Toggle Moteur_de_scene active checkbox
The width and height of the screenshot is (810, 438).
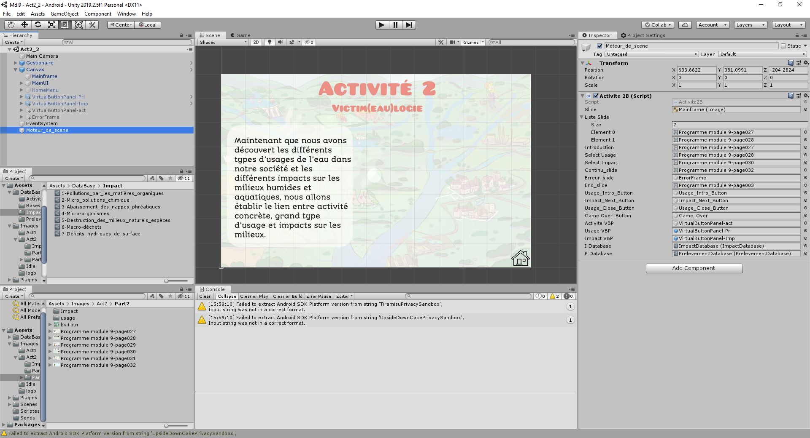[x=599, y=46]
